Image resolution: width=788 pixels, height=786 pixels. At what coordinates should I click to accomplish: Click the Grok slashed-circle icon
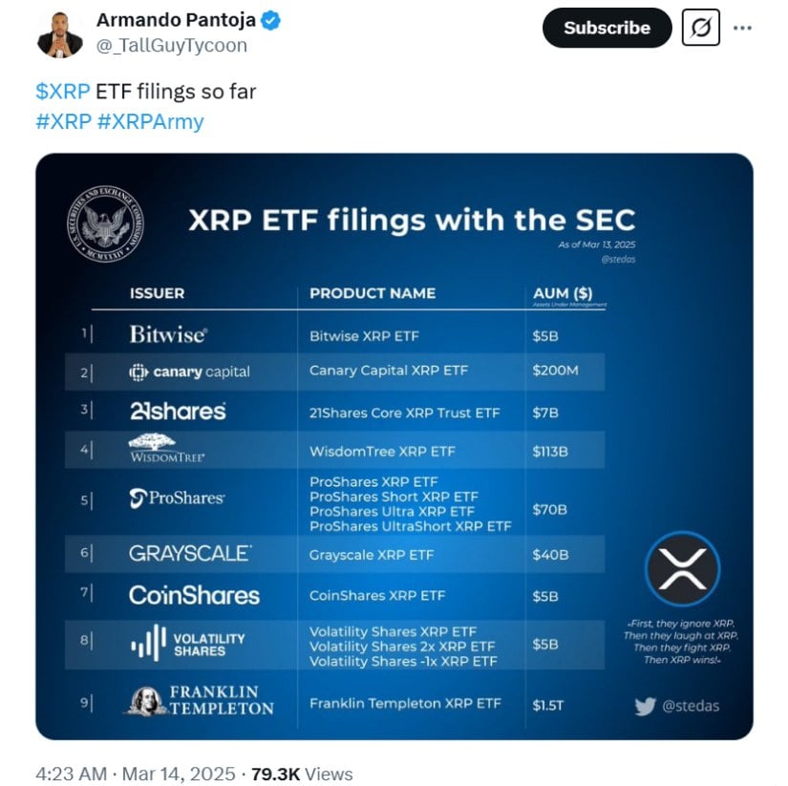(700, 28)
